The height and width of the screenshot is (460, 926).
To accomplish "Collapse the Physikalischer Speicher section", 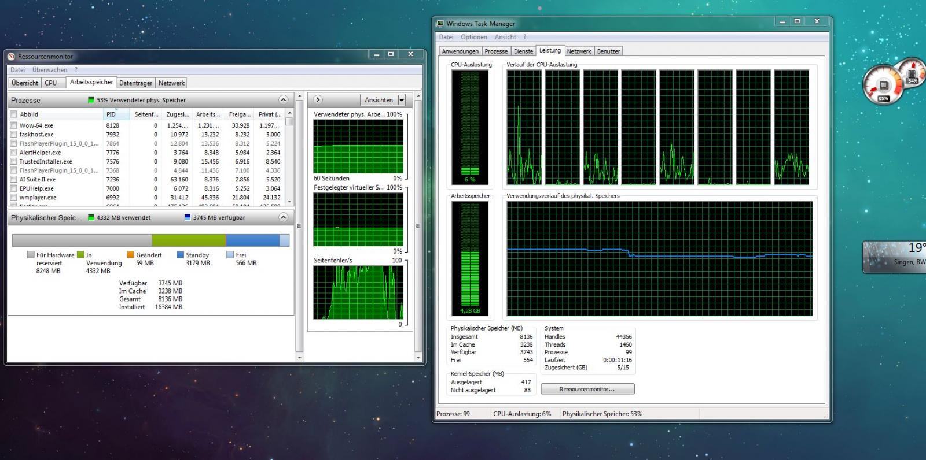I will [283, 217].
